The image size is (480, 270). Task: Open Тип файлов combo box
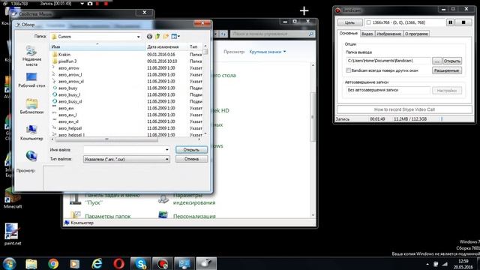pos(126,159)
